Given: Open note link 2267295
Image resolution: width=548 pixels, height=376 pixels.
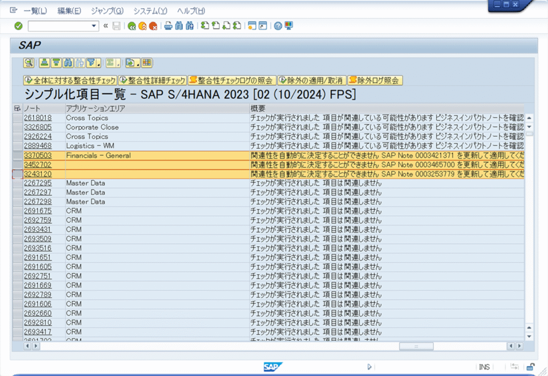Looking at the screenshot, I should coord(38,183).
